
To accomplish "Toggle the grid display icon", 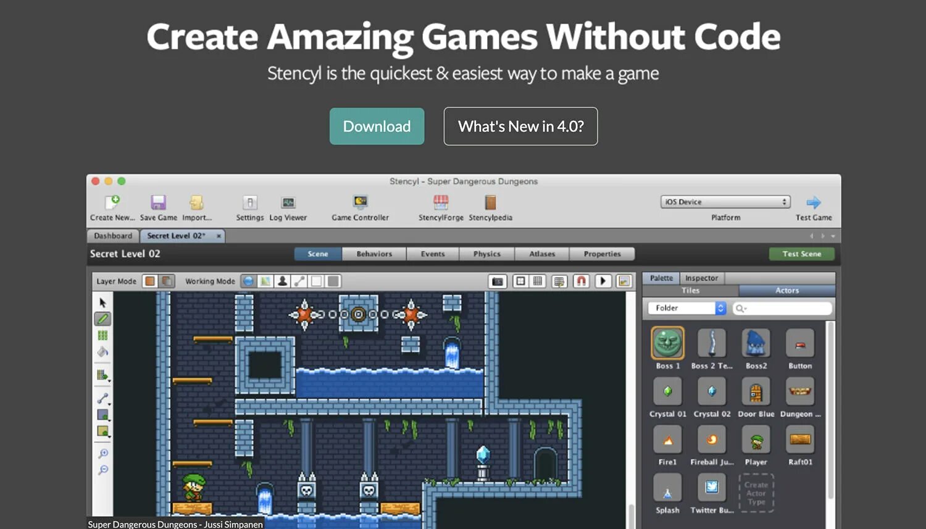I will (538, 281).
